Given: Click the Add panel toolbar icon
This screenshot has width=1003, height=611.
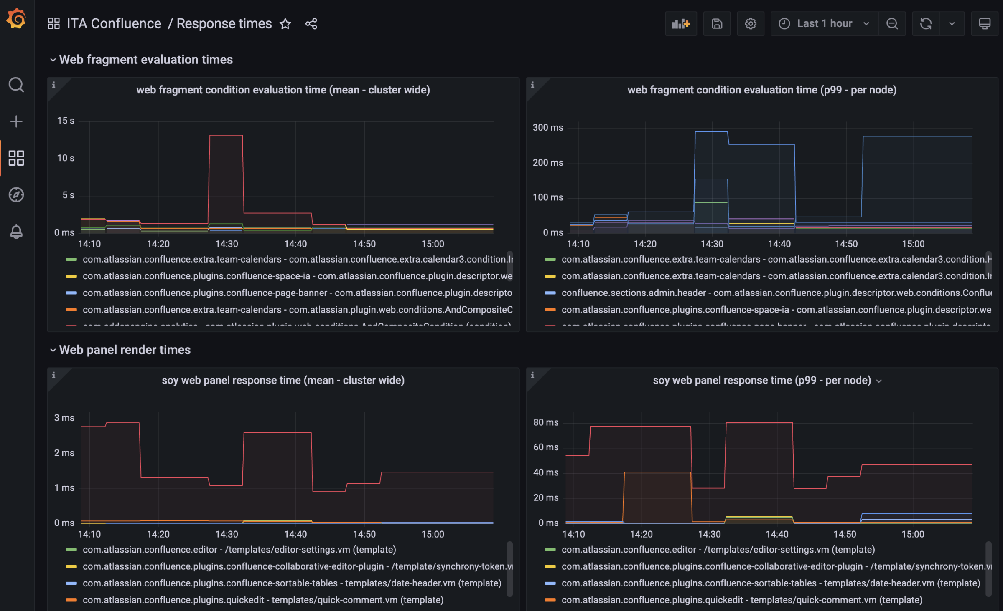Looking at the screenshot, I should [x=680, y=24].
